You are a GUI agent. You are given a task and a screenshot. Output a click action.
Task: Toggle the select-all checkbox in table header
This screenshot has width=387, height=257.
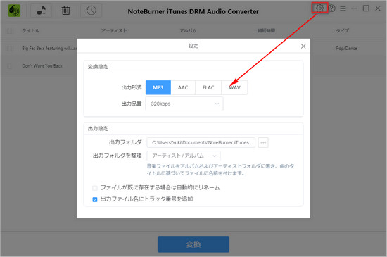[x=9, y=30]
